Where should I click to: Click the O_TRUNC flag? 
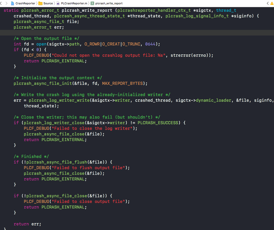click(x=131, y=44)
